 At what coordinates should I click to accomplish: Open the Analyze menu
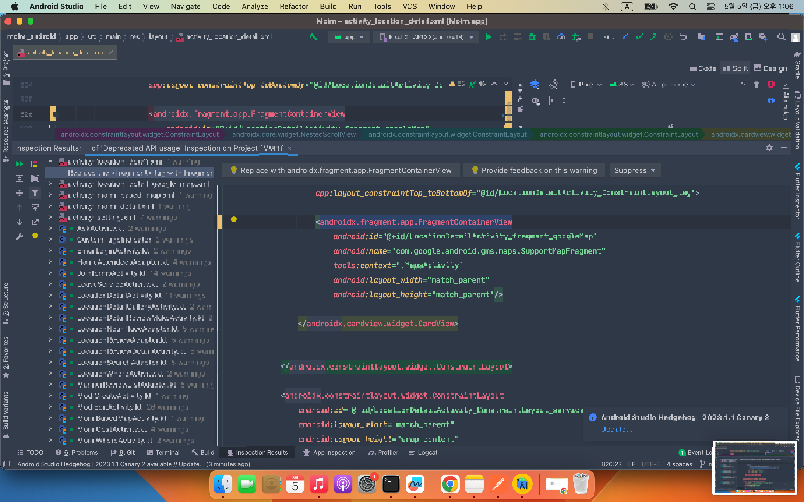click(x=255, y=6)
